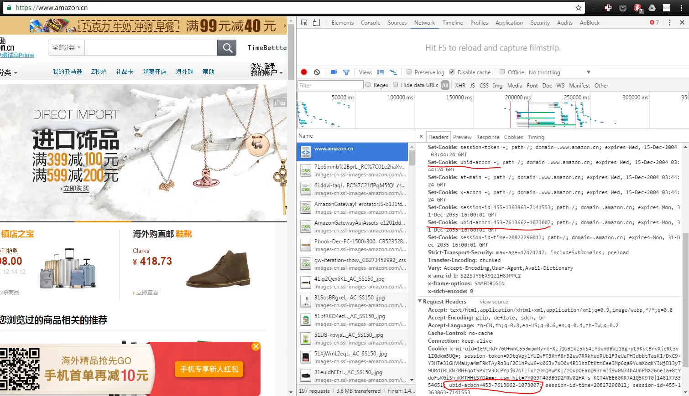Click the request list scrollbar thumb
Image resolution: width=689 pixels, height=396 pixels.
click(412, 158)
